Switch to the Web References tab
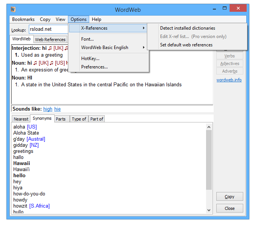Screen dimensions: 255x227 50,40
